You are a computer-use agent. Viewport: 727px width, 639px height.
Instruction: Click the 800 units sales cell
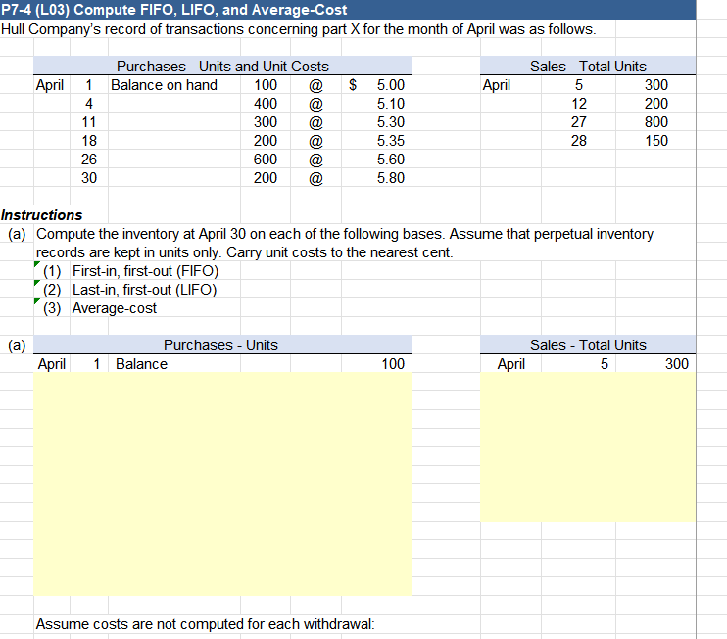tap(656, 122)
